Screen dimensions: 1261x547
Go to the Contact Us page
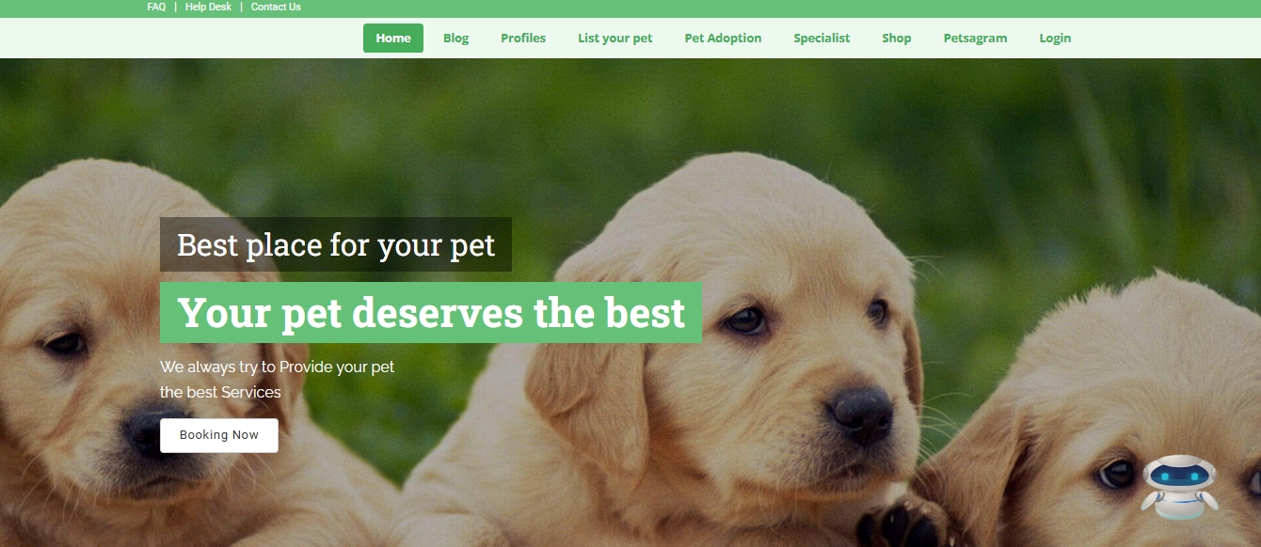(x=276, y=7)
